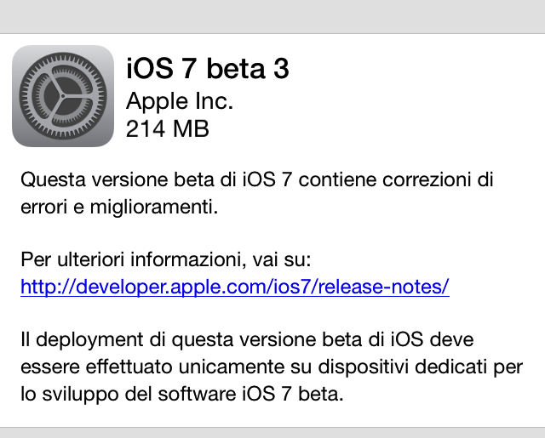Click the gray bar above the update card

[x=272, y=16]
